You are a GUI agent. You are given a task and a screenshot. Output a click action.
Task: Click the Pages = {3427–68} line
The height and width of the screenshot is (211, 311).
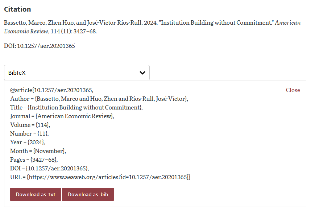click(x=34, y=160)
